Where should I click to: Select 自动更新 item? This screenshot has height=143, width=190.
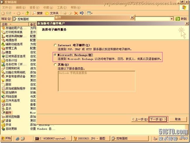coord(9,129)
